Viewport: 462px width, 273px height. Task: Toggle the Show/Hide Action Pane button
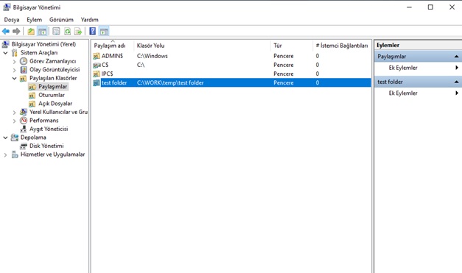pos(104,31)
